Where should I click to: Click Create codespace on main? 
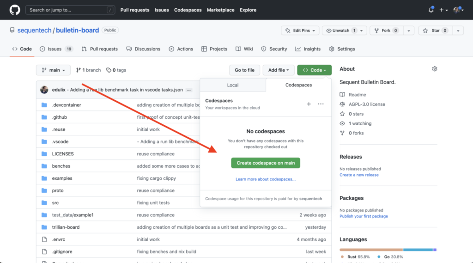(x=266, y=163)
